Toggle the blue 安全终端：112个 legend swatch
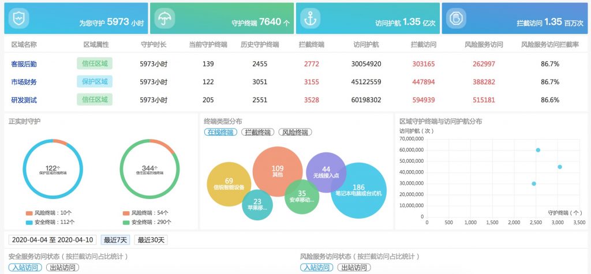 29,222
